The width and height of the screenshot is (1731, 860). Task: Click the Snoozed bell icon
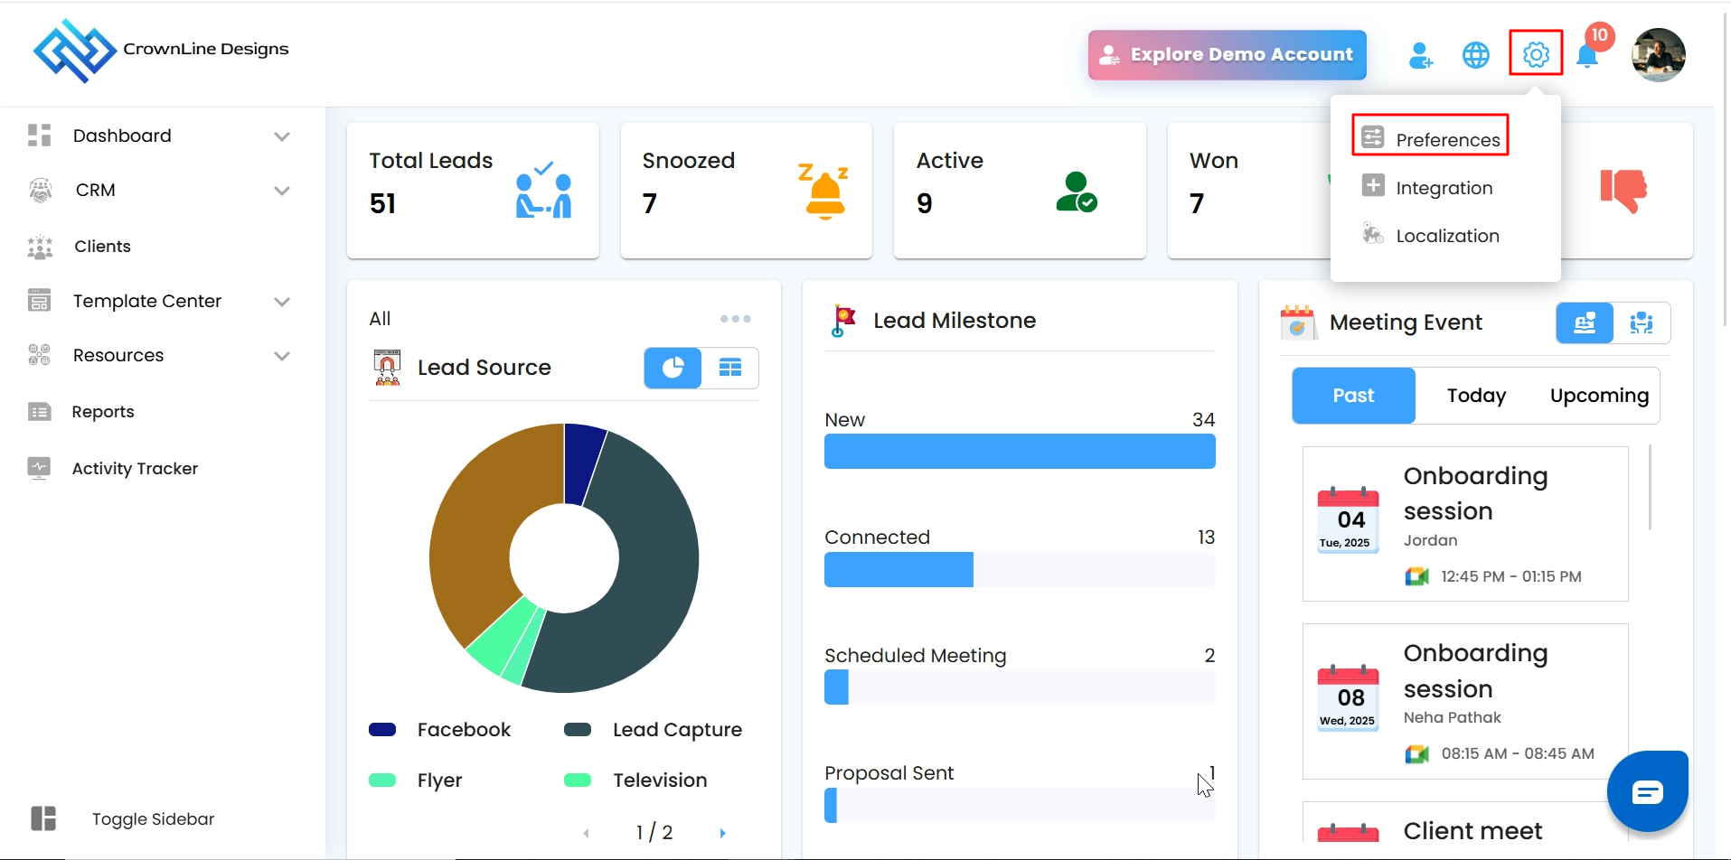(x=823, y=192)
